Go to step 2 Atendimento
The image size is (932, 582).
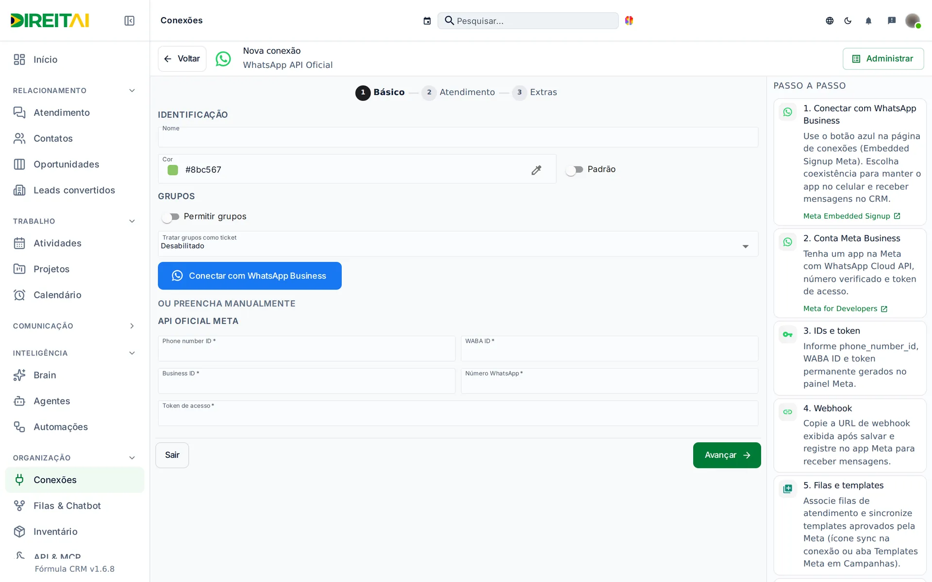[458, 92]
